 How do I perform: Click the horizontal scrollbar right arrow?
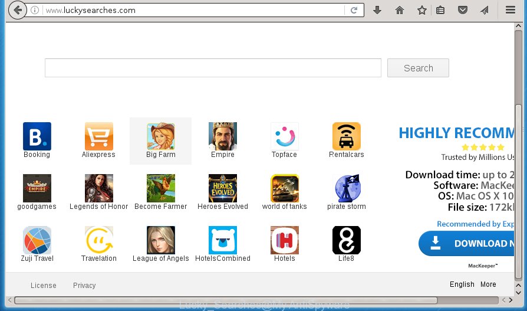[x=511, y=300]
